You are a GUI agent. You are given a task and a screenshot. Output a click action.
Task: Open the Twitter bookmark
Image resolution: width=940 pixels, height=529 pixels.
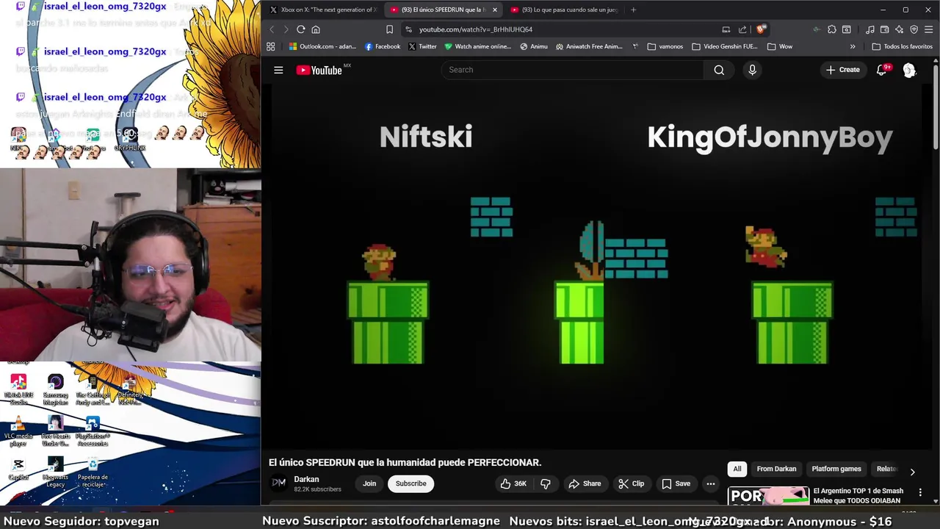coord(422,46)
